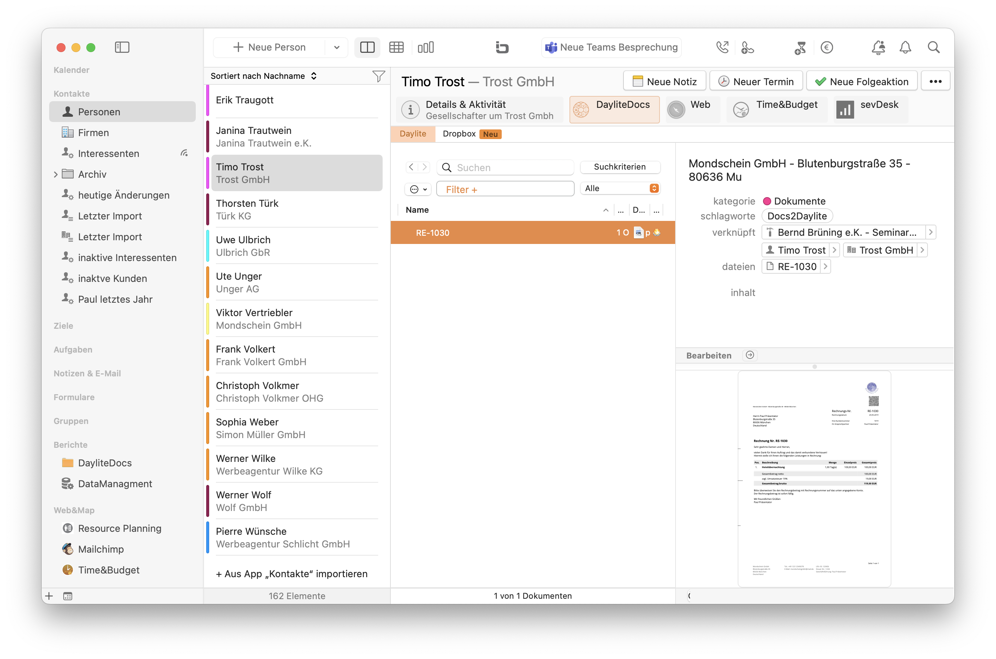This screenshot has width=996, height=659.
Task: Open the Alle dropdown
Action: (x=620, y=188)
